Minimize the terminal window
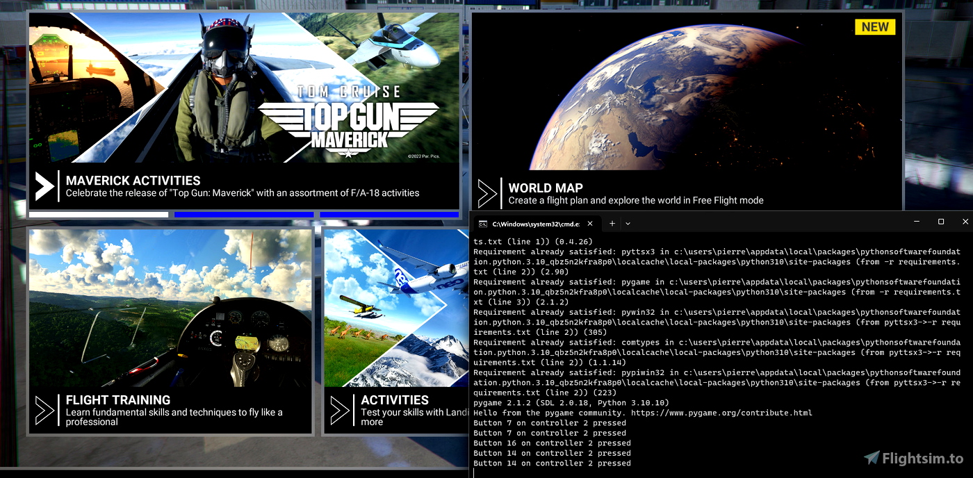973x478 pixels. (x=917, y=222)
